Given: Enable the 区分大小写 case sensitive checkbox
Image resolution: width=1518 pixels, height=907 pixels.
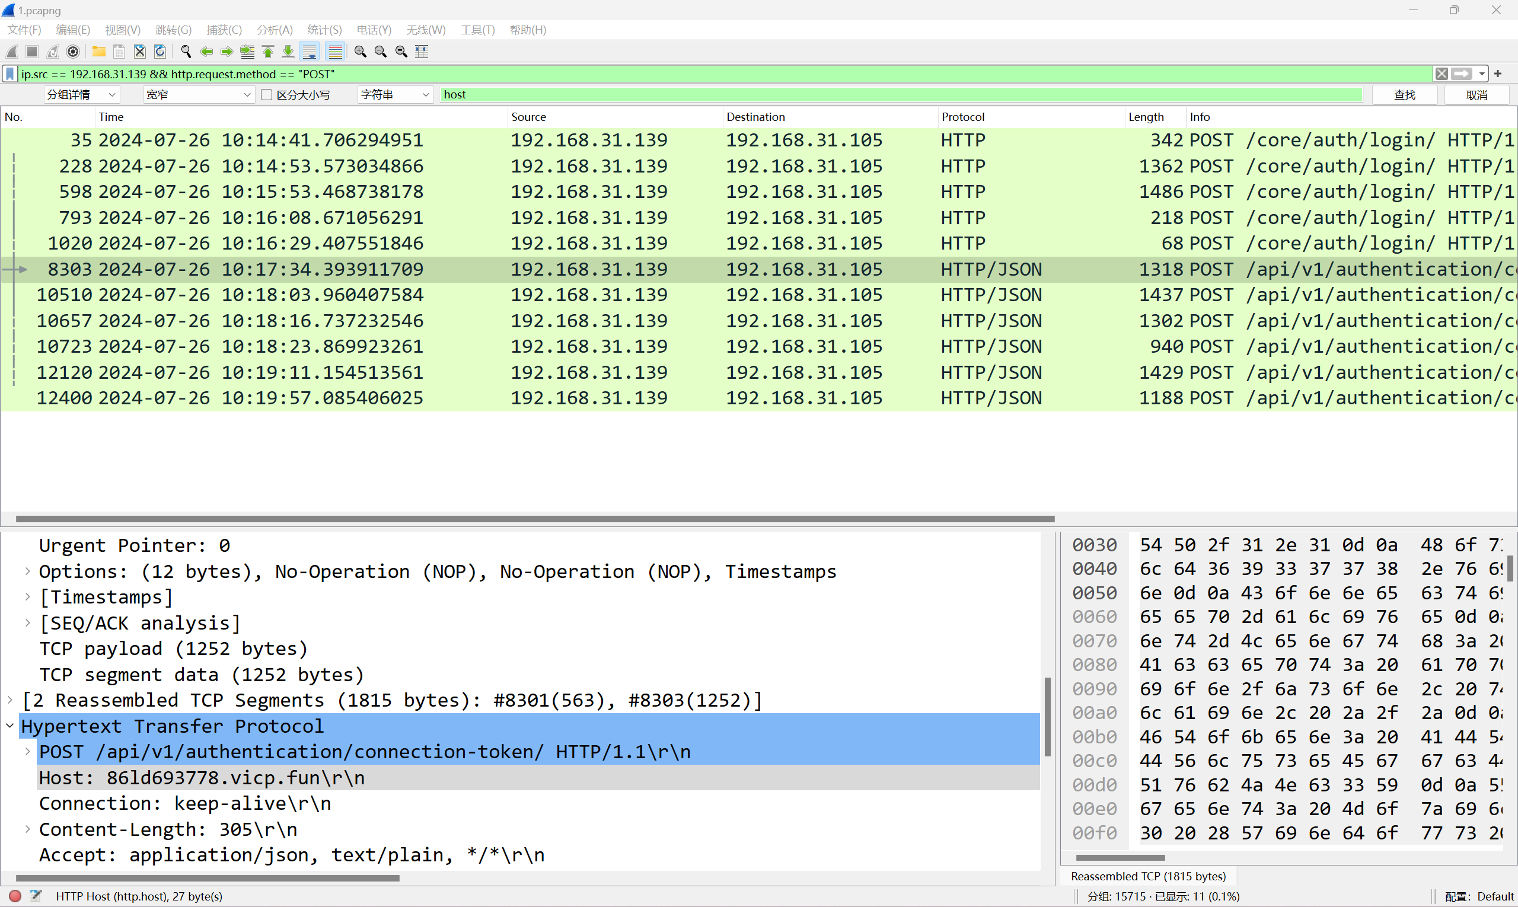Looking at the screenshot, I should (267, 95).
